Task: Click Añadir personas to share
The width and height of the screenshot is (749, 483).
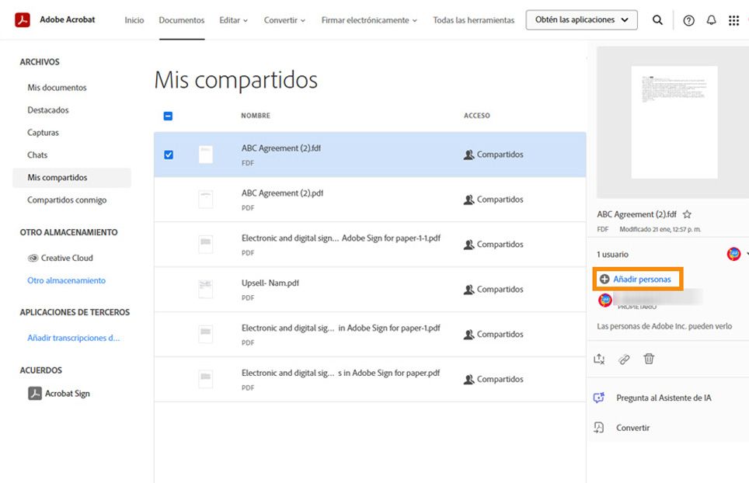Action: pos(639,277)
